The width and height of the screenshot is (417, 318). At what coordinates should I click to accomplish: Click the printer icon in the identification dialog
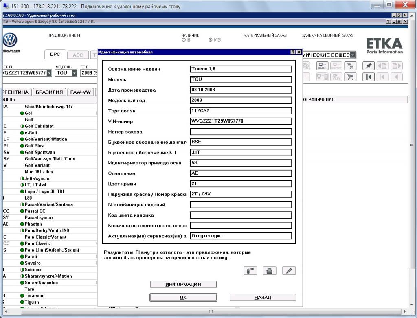pos(270,271)
